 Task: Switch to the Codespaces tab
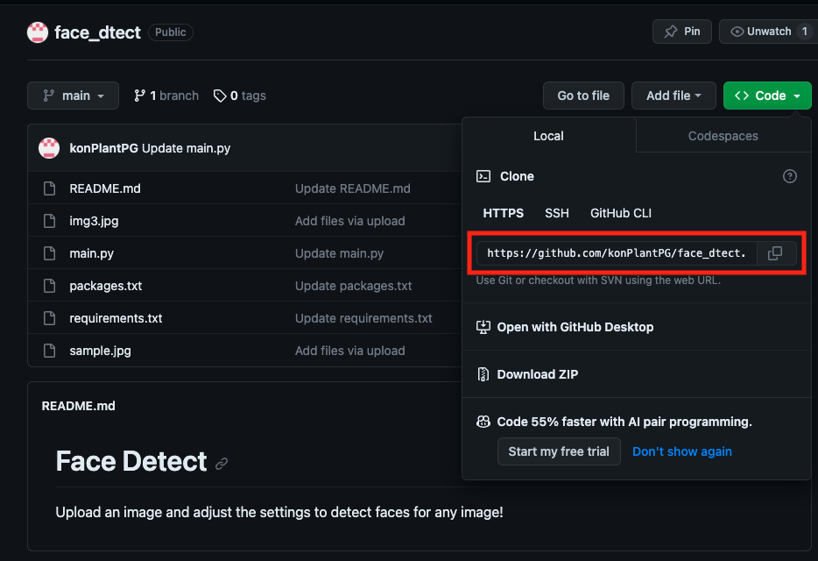723,136
